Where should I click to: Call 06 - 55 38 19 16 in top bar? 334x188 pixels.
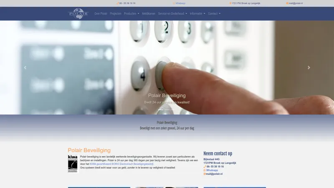[x=127, y=3]
